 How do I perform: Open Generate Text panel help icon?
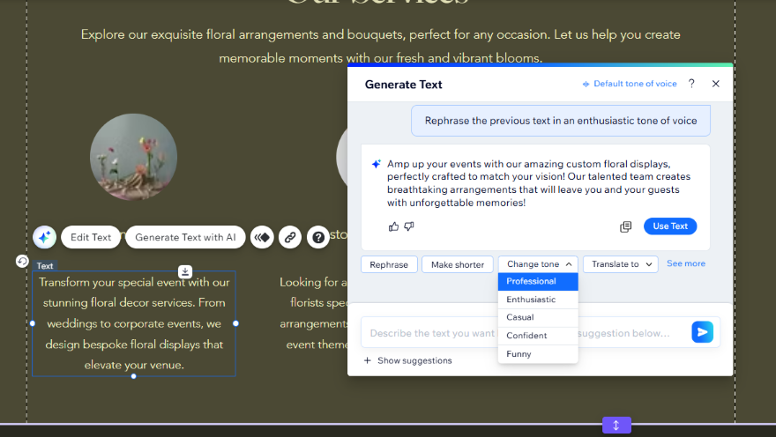pos(691,84)
